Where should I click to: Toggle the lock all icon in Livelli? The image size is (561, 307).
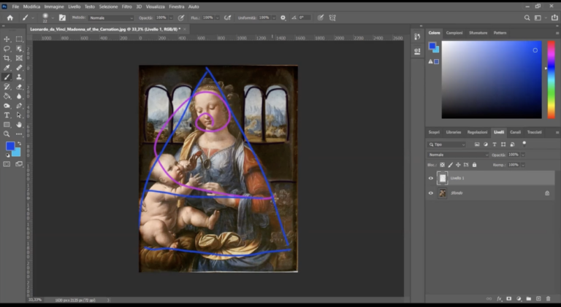[474, 165]
